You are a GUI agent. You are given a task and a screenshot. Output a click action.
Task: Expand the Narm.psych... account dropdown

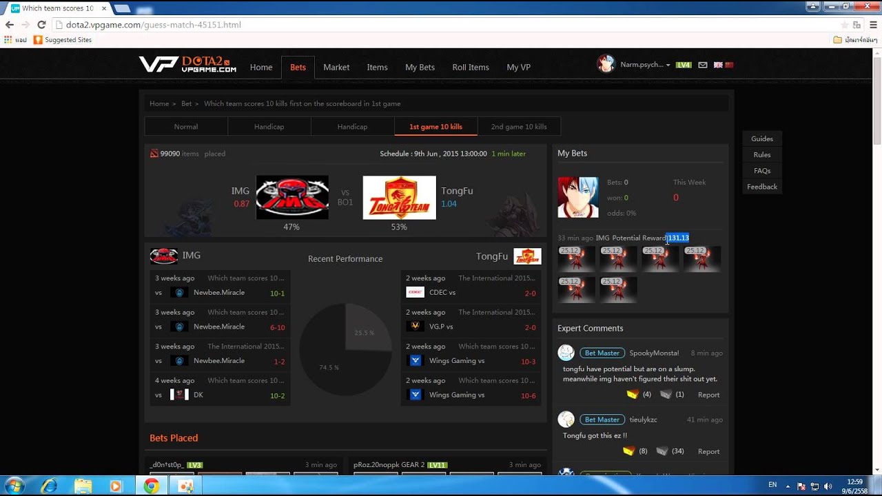[x=645, y=65]
